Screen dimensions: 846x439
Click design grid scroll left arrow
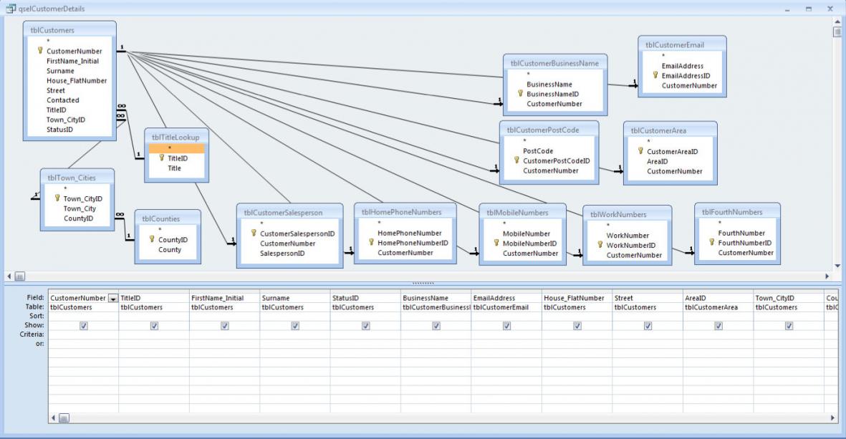53,418
